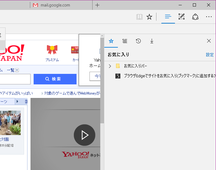Click the page scrollbar up arrow

tap(102, 36)
